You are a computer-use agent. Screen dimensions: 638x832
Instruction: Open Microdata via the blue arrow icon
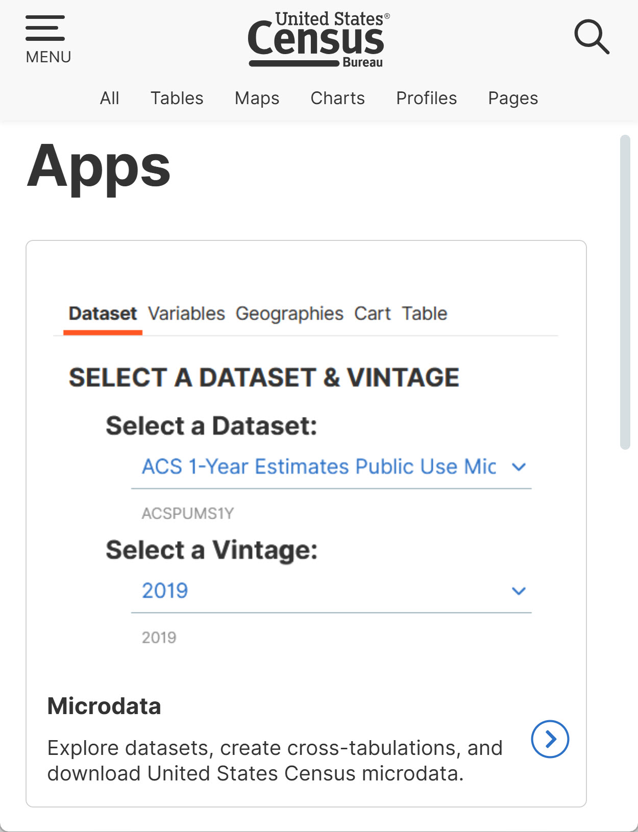click(550, 739)
